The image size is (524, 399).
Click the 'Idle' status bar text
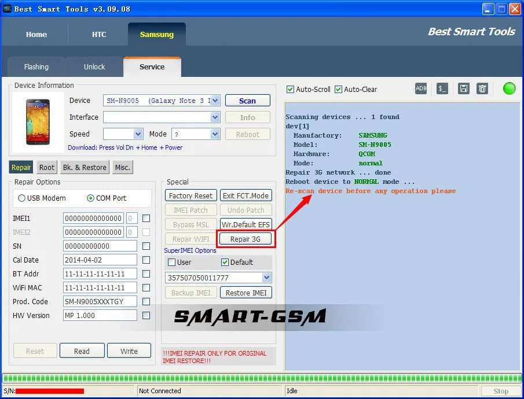[x=292, y=391]
